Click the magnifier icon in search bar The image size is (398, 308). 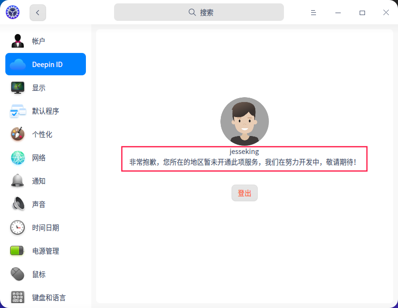(192, 12)
